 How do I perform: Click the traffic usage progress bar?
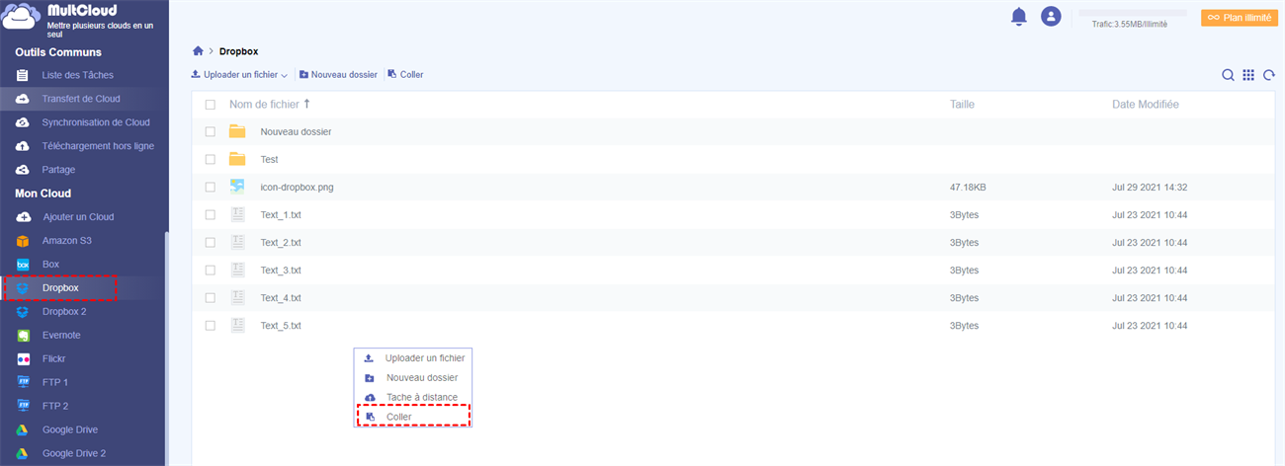(x=1133, y=13)
